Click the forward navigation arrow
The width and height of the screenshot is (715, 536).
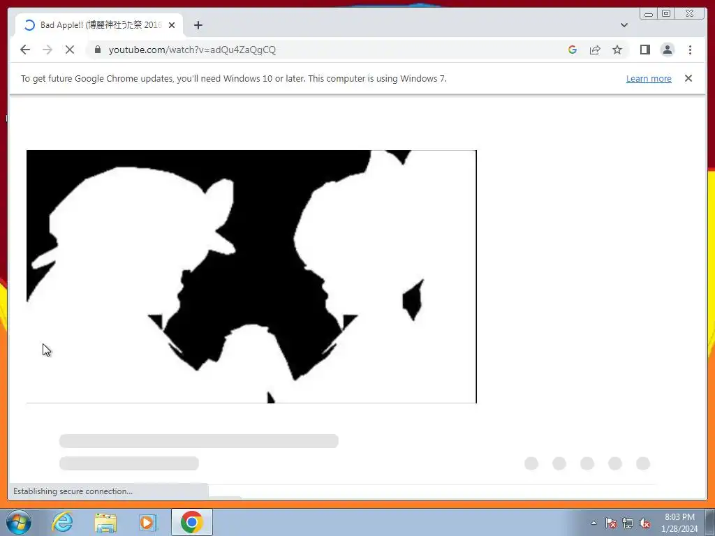pyautogui.click(x=47, y=50)
